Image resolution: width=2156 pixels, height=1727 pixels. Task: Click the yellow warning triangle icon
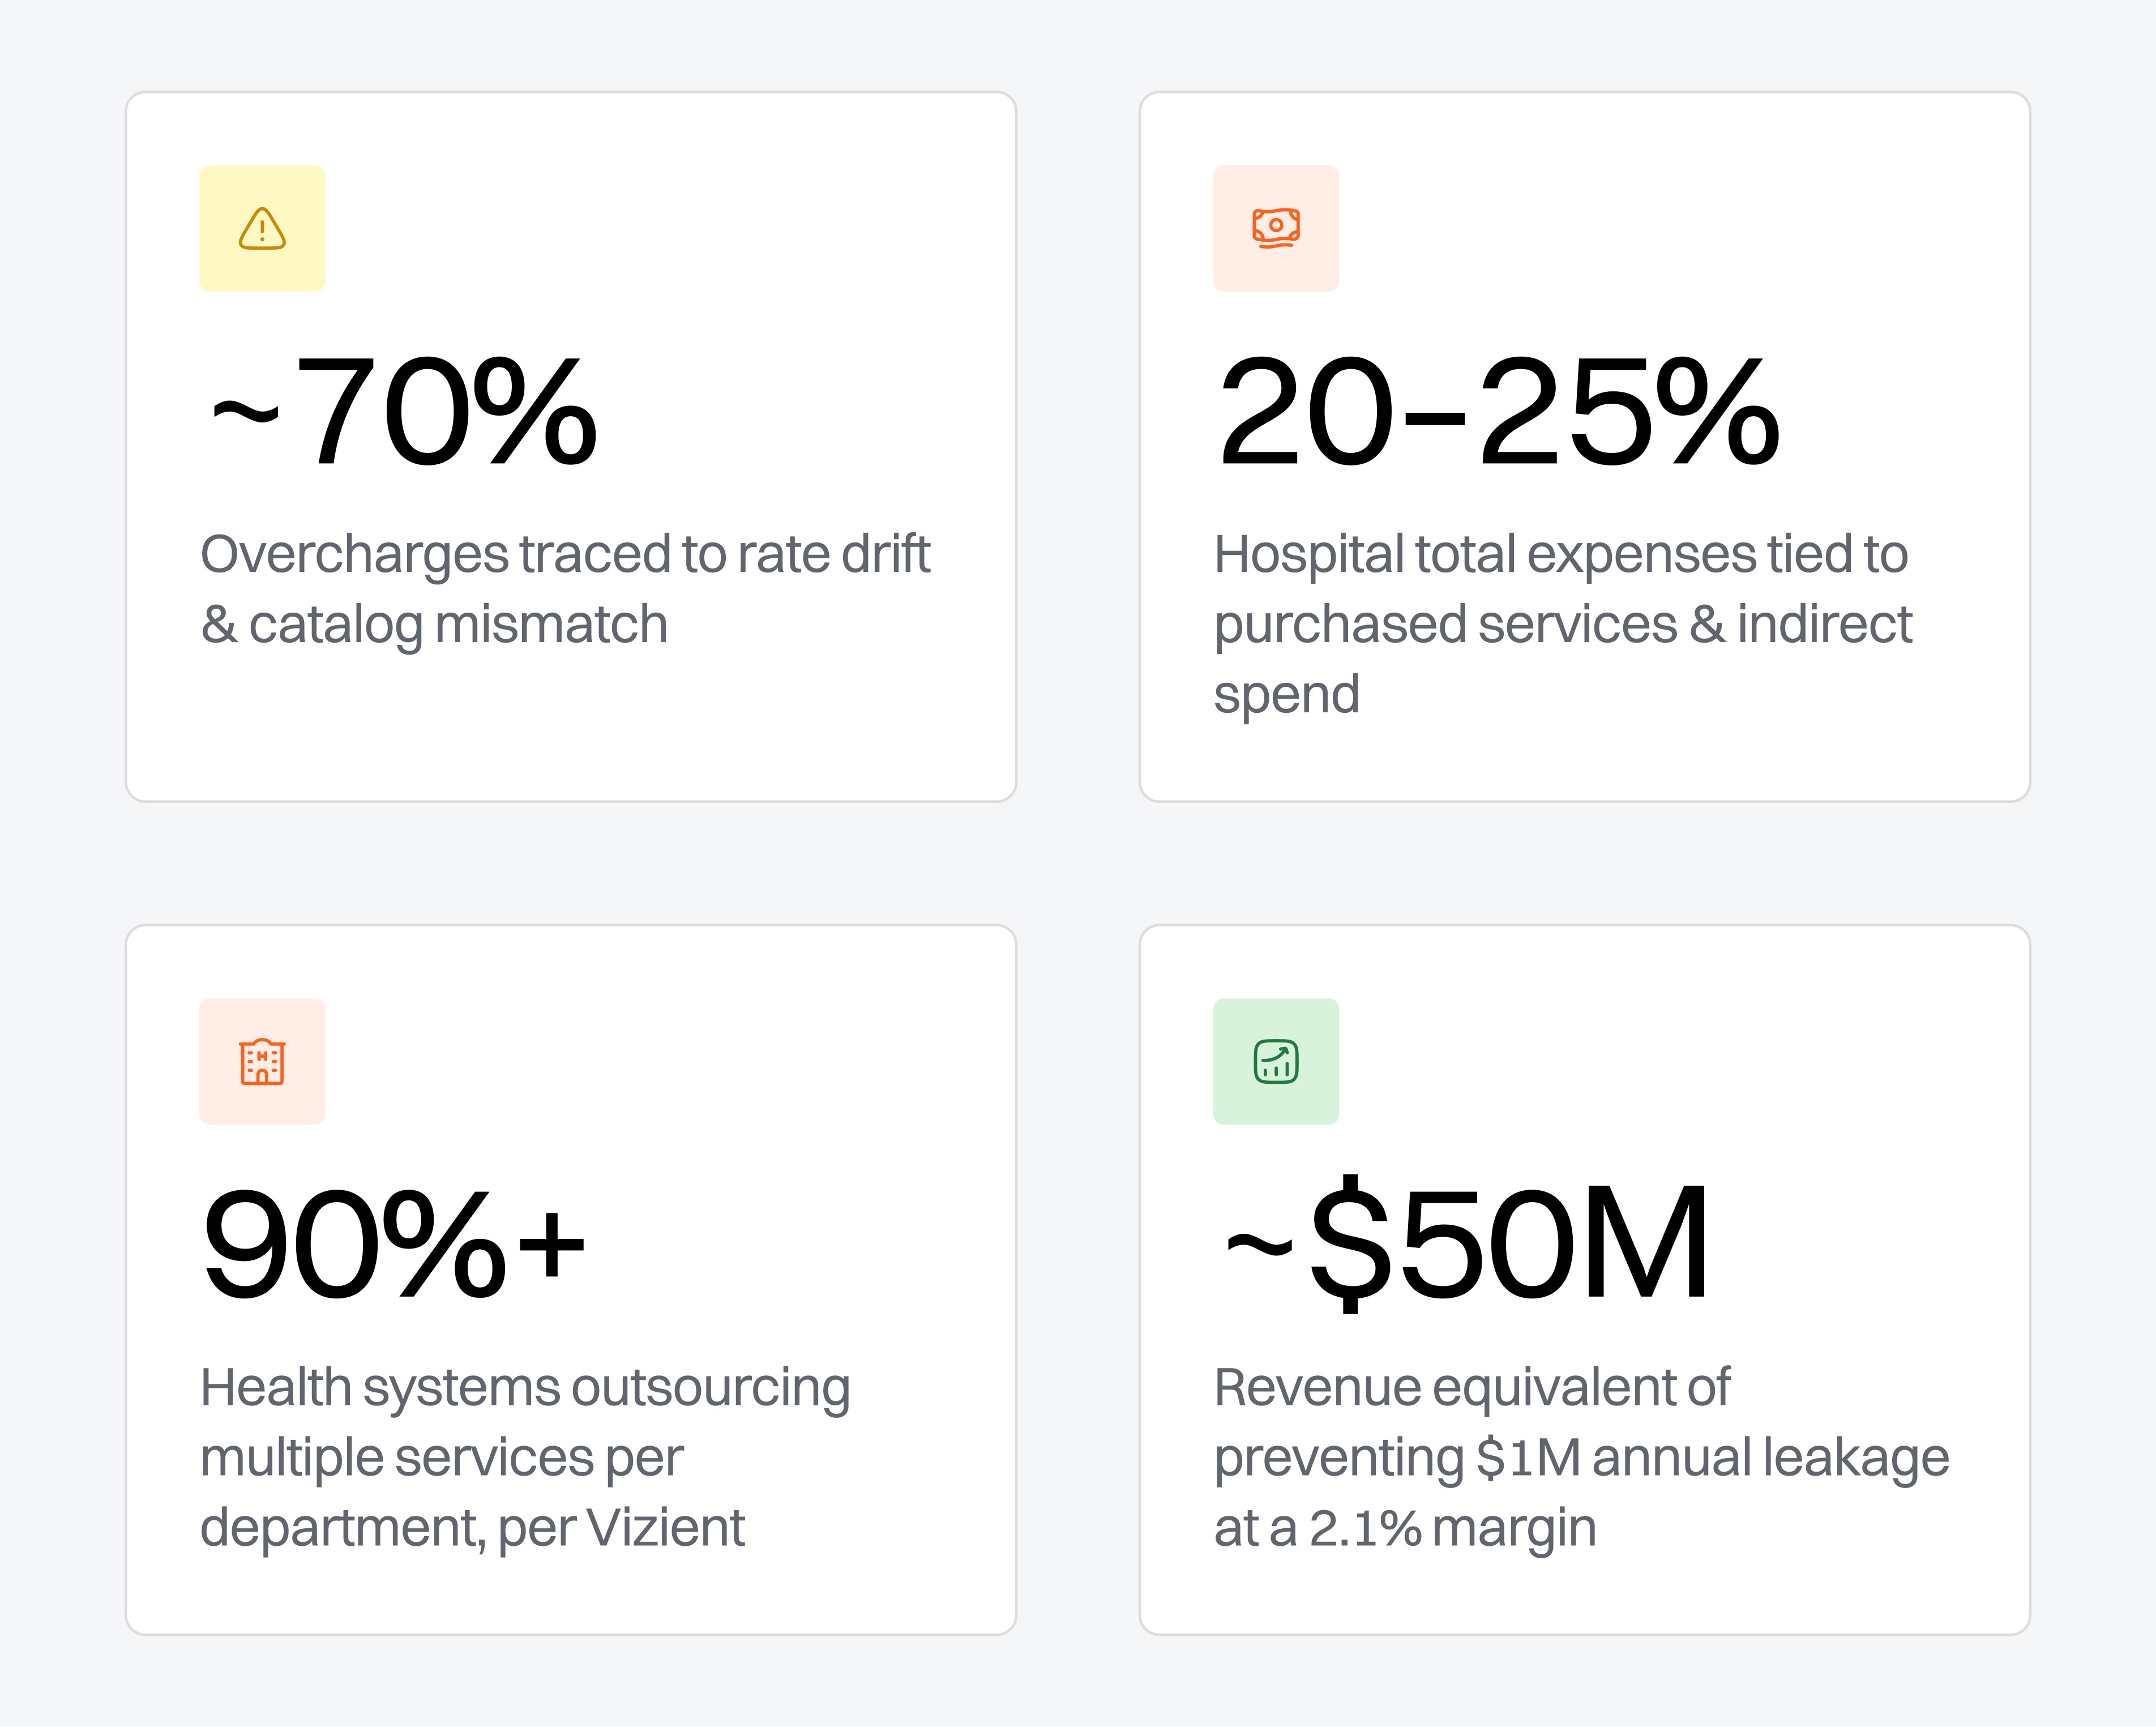tap(262, 228)
